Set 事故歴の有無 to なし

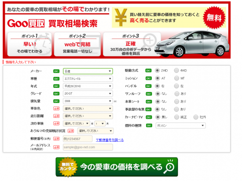pyautogui.click(x=157, y=109)
